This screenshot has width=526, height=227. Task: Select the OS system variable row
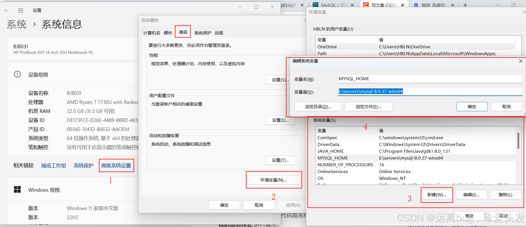pos(415,178)
